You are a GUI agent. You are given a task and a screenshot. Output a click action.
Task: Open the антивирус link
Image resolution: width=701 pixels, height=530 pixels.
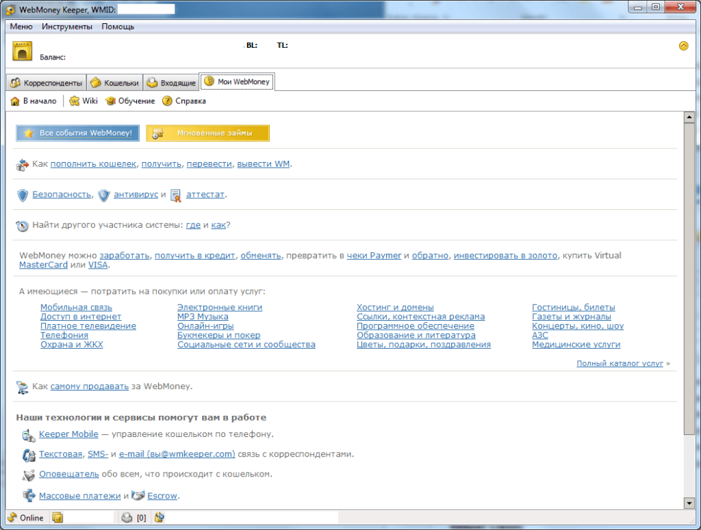coord(136,194)
